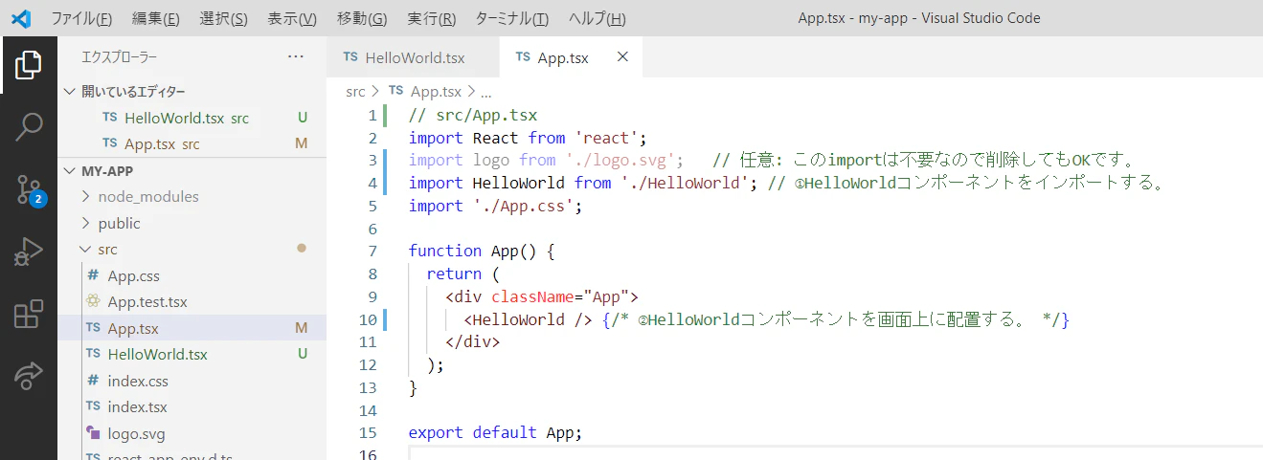Collapse the src folder
This screenshot has width=1263, height=460.
point(192,250)
